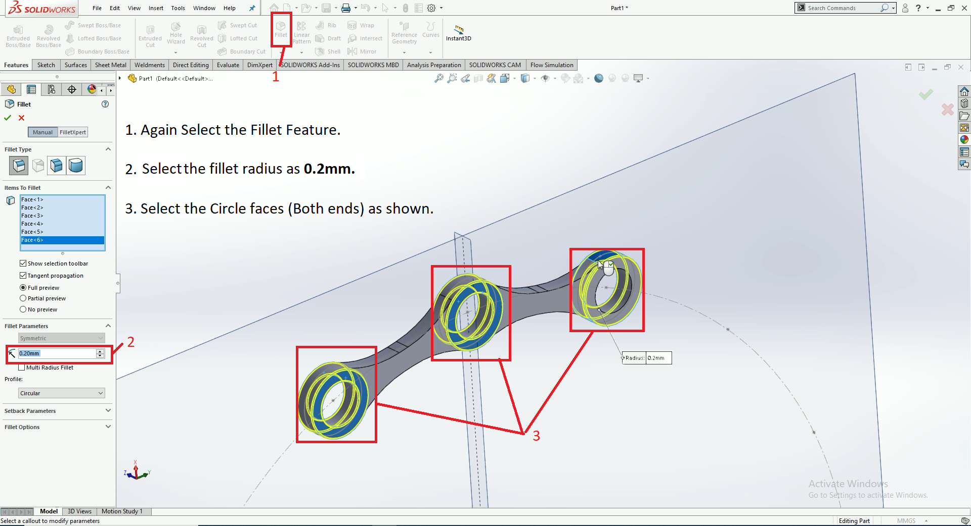This screenshot has height=526, width=971.
Task: Click the Rib tool
Action: 326,25
